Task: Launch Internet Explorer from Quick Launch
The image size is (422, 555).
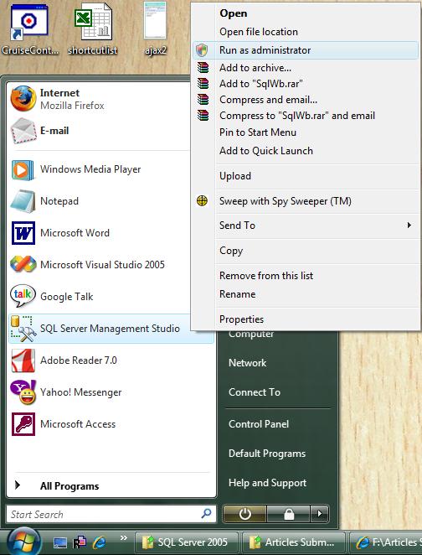Action: [100, 542]
